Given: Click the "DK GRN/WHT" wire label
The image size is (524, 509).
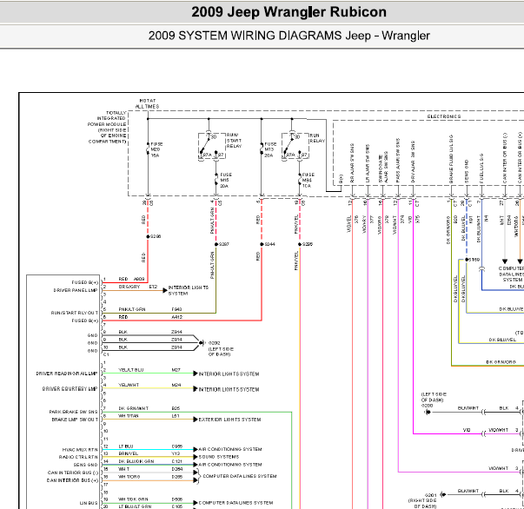Looking at the screenshot, I should (134, 408).
